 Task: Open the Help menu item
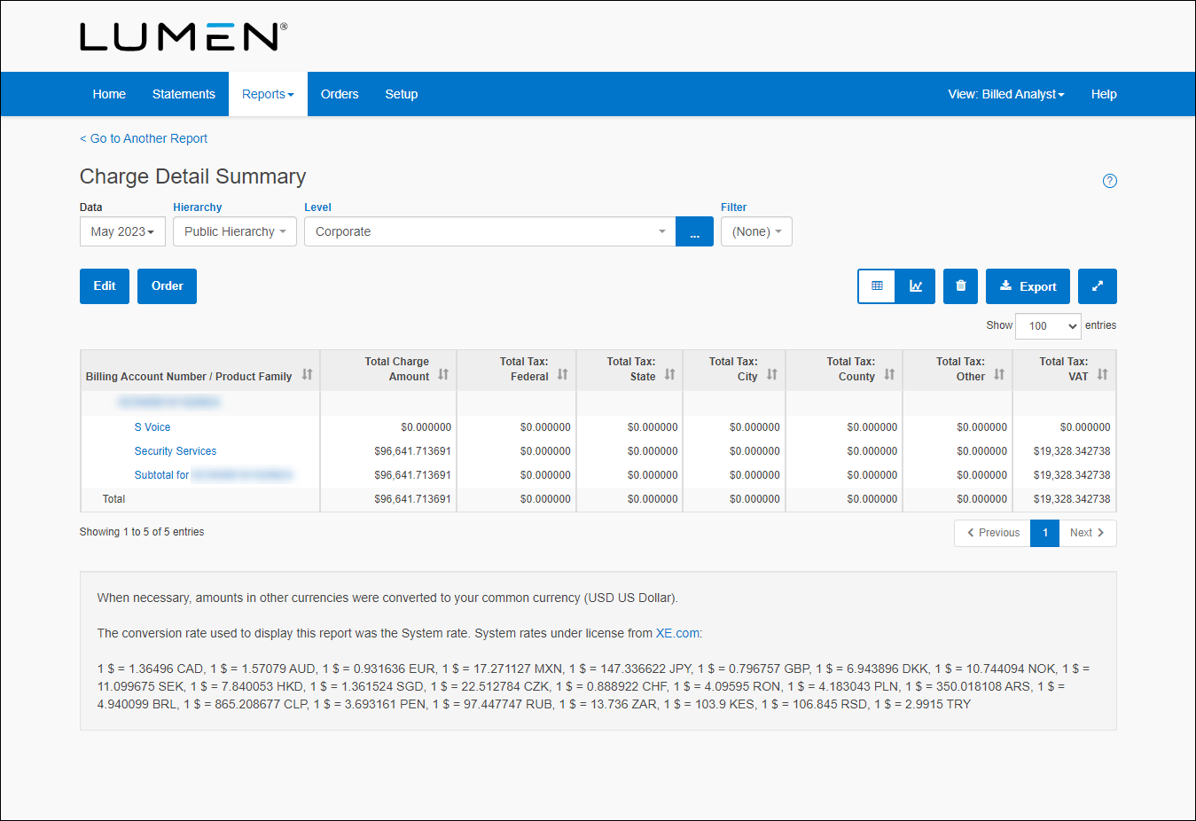click(x=1104, y=94)
